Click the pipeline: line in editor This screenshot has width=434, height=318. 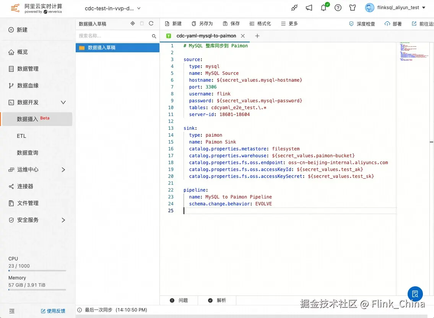(196, 190)
